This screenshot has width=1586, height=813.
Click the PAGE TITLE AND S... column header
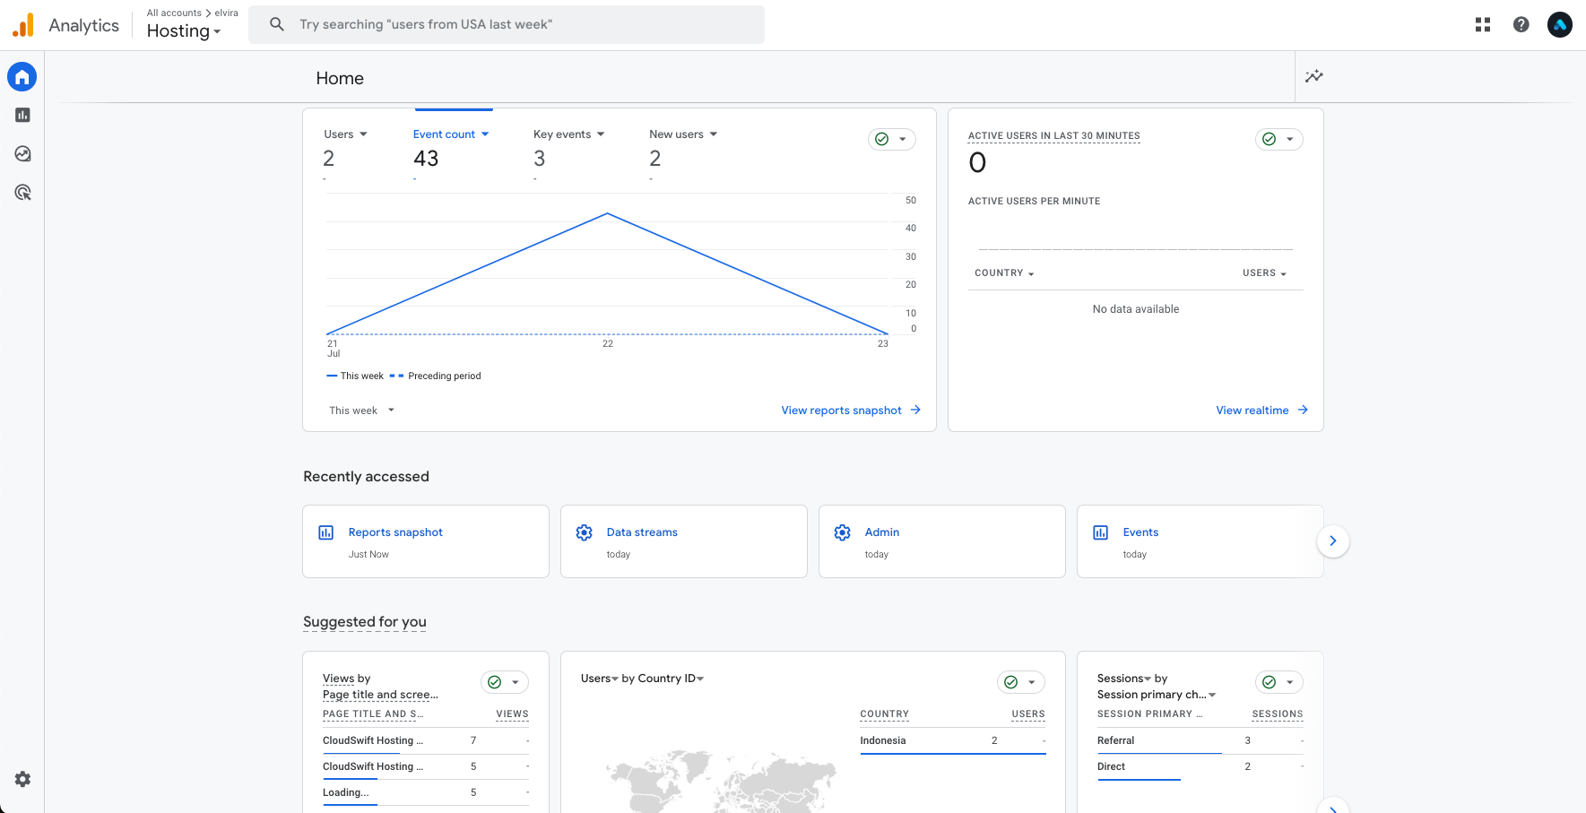tap(373, 714)
